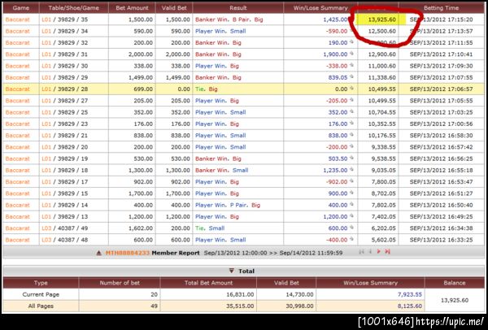Select balance 5,602.05 cell
The width and height of the screenshot is (488, 330).
point(382,240)
